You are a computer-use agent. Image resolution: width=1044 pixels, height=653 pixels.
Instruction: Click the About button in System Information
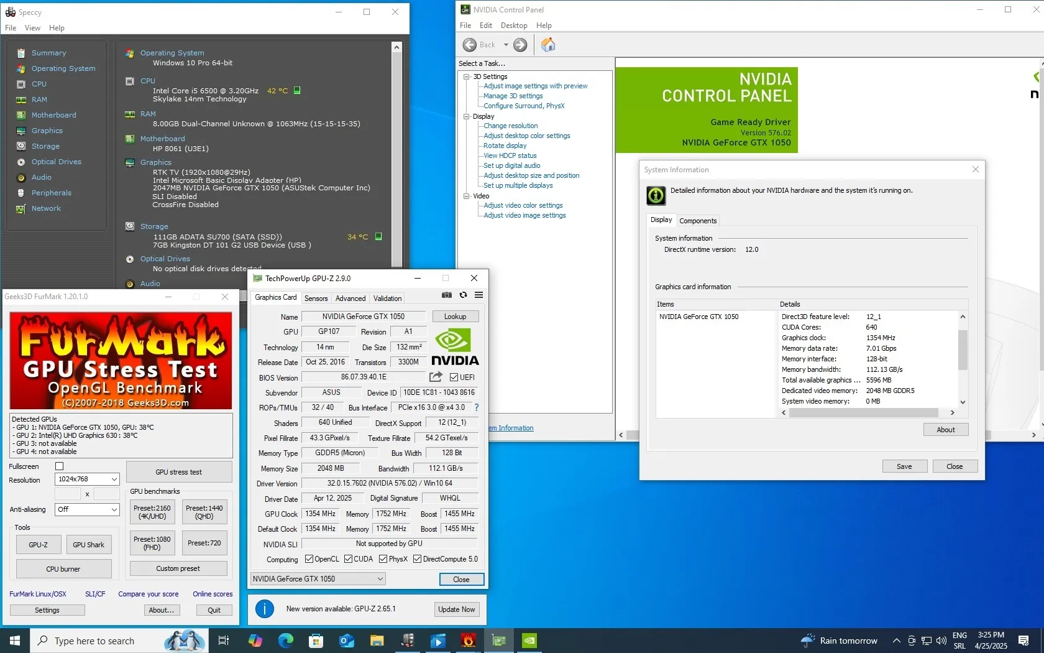(x=946, y=430)
